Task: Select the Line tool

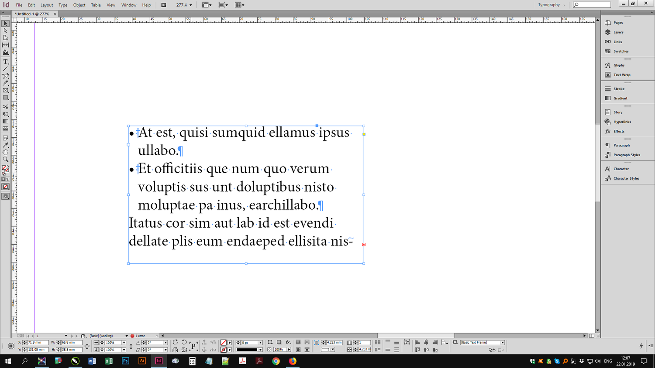Action: [x=5, y=69]
